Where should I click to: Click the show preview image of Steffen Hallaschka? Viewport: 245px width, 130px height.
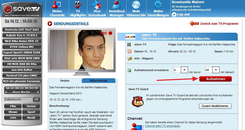click(82, 50)
